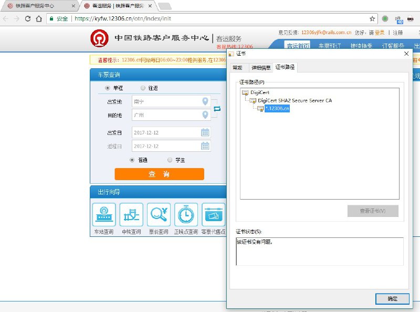Open 正晚点查询 punctuality query icon
Viewport: 420px width, 312px height.
tap(186, 215)
